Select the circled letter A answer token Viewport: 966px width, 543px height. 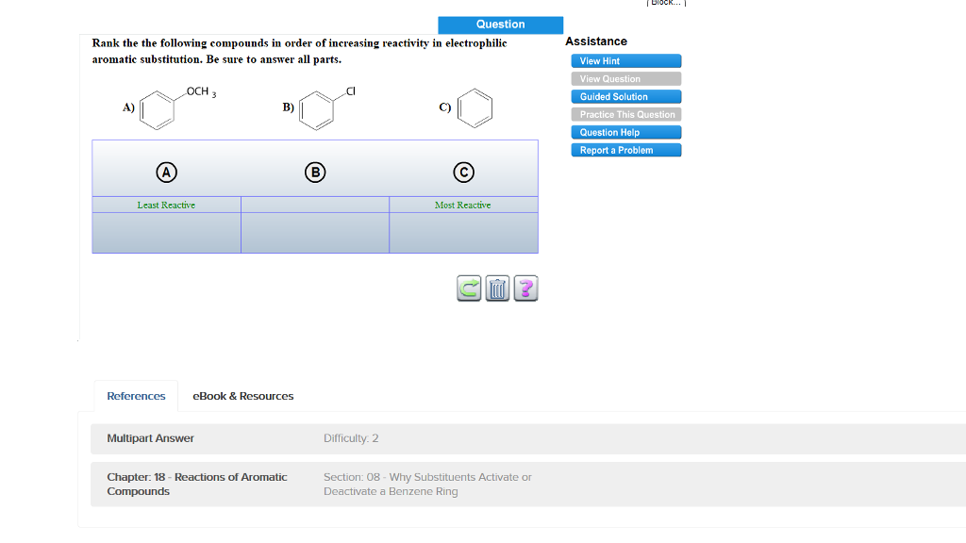coord(166,172)
